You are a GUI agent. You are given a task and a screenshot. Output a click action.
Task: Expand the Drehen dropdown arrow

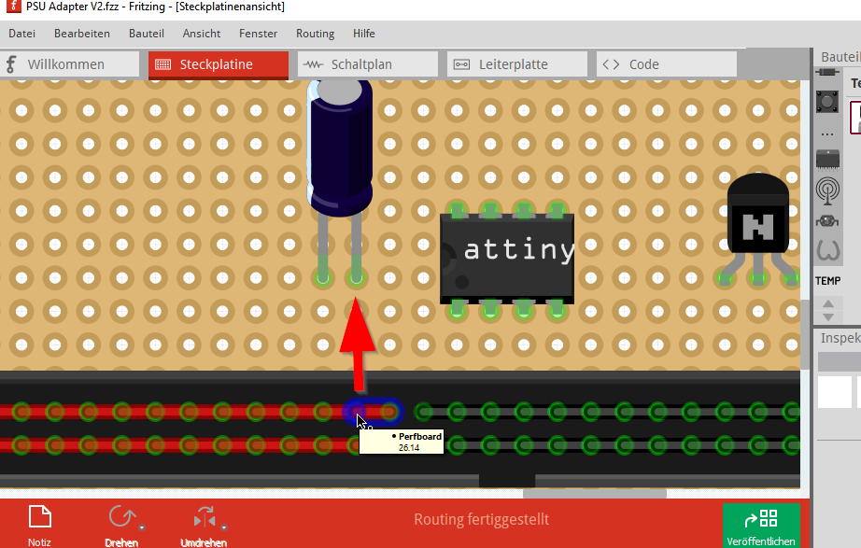click(142, 527)
